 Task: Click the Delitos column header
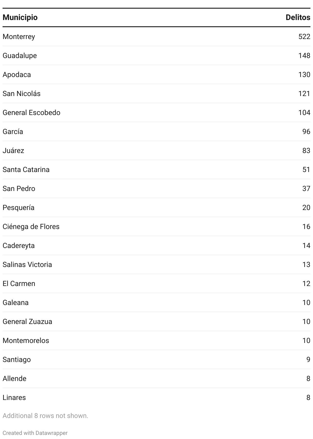pyautogui.click(x=298, y=17)
